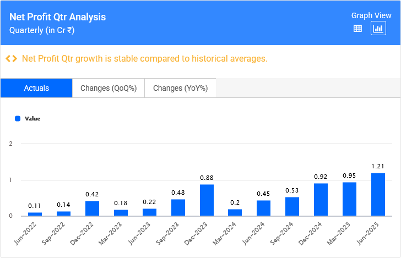Click the Jun-2023 bar showing 0.22
Viewport: 401px width, 258px height.
coord(149,212)
